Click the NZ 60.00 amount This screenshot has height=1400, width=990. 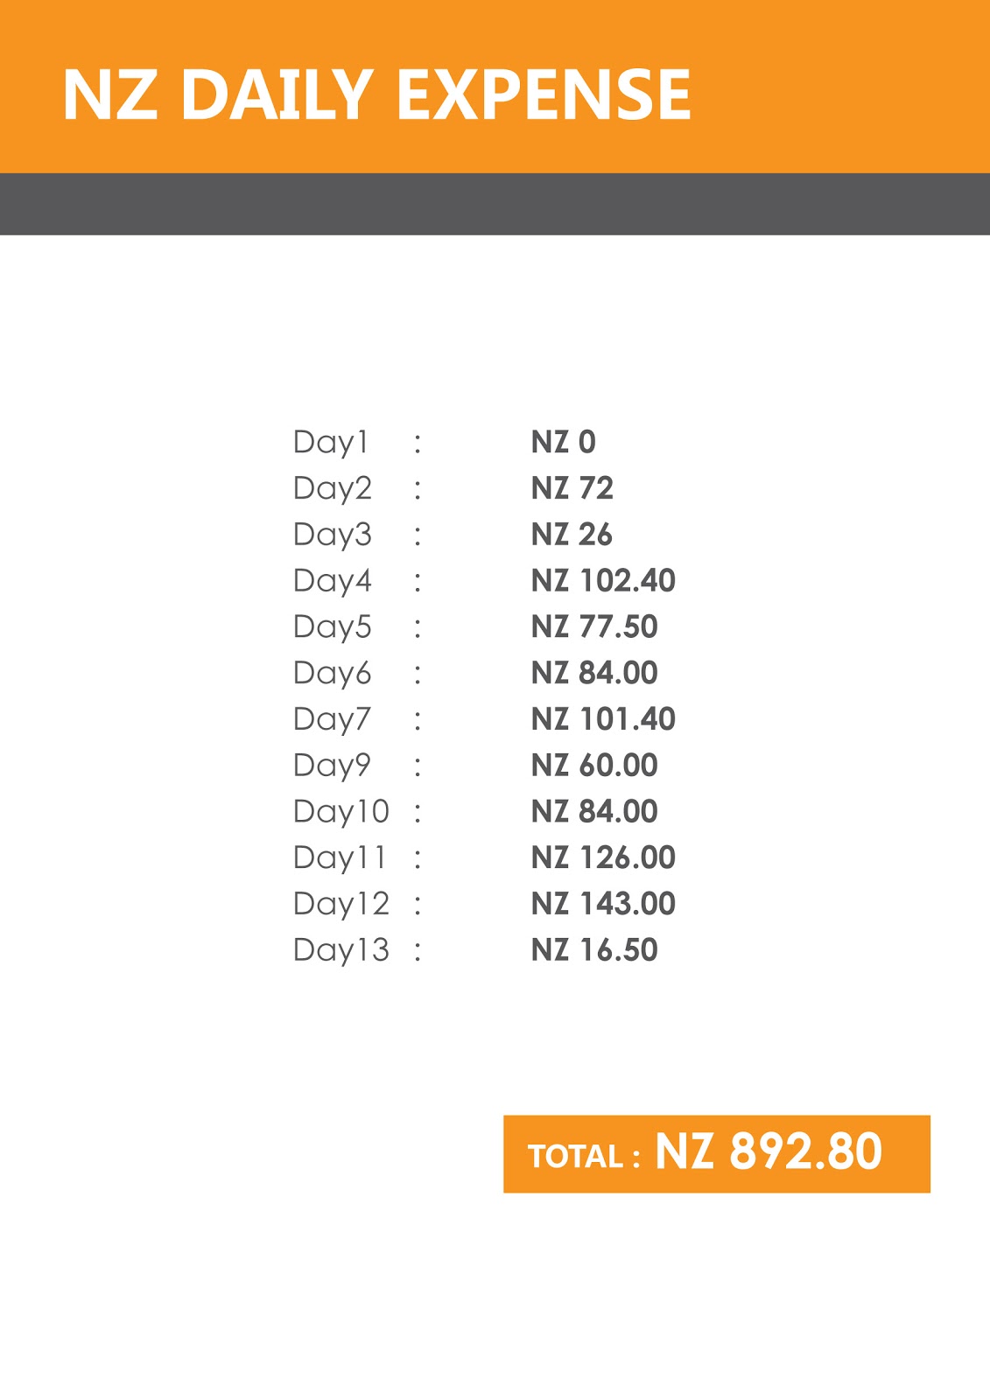(x=594, y=766)
